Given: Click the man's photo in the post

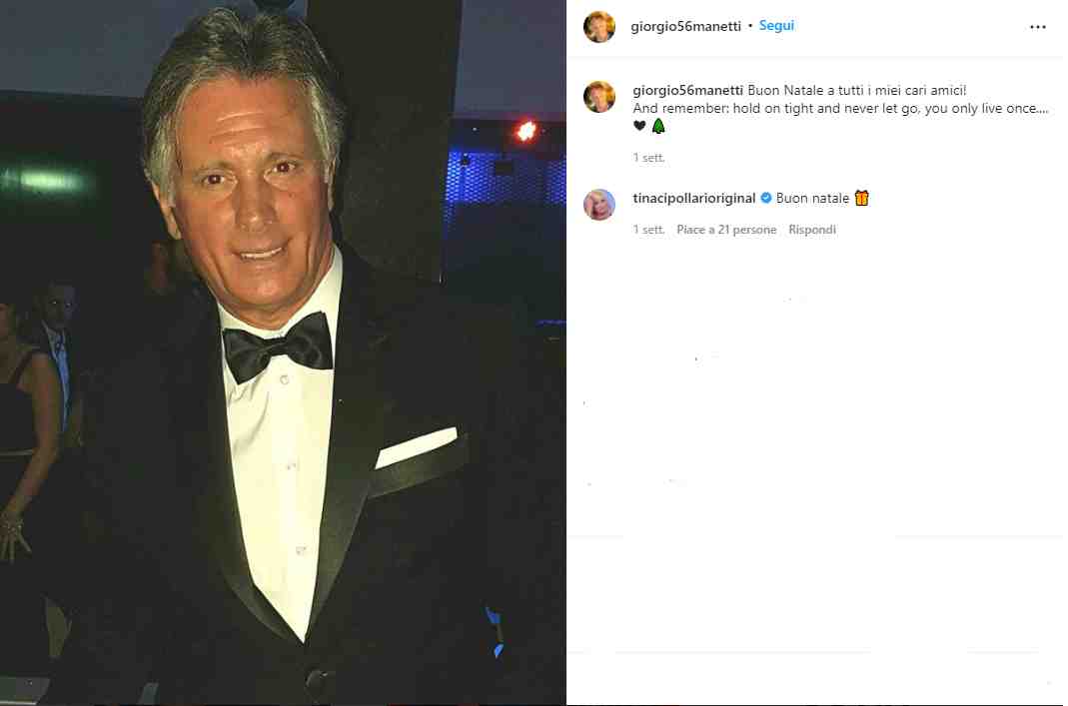Looking at the screenshot, I should [x=283, y=353].
